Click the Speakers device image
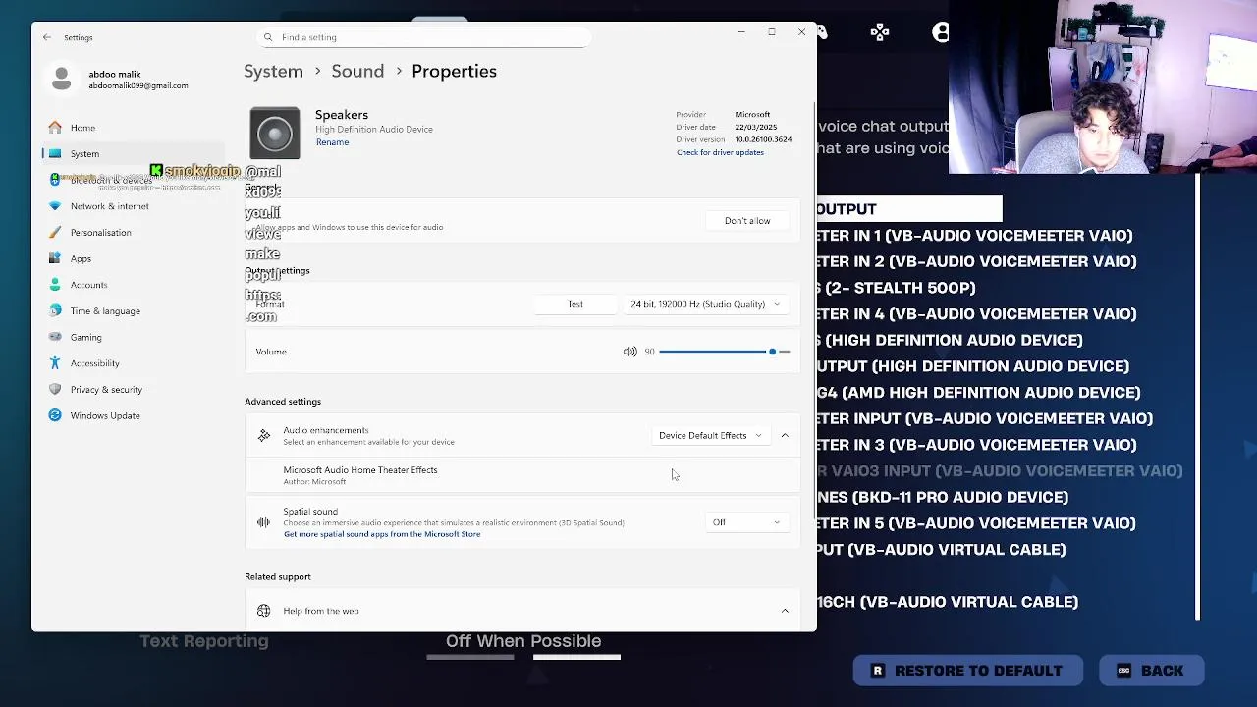The height and width of the screenshot is (707, 1257). (x=275, y=133)
